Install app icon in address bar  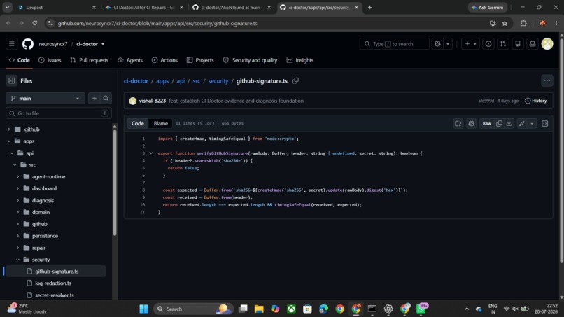[x=493, y=23]
